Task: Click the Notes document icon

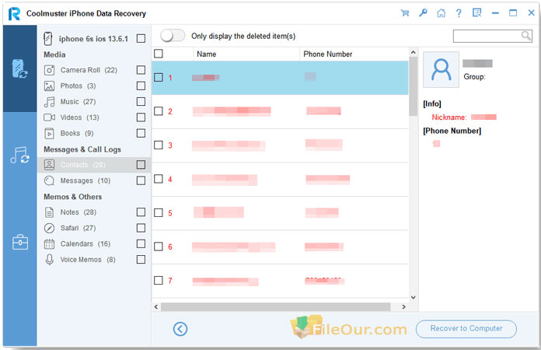Action: (x=49, y=212)
